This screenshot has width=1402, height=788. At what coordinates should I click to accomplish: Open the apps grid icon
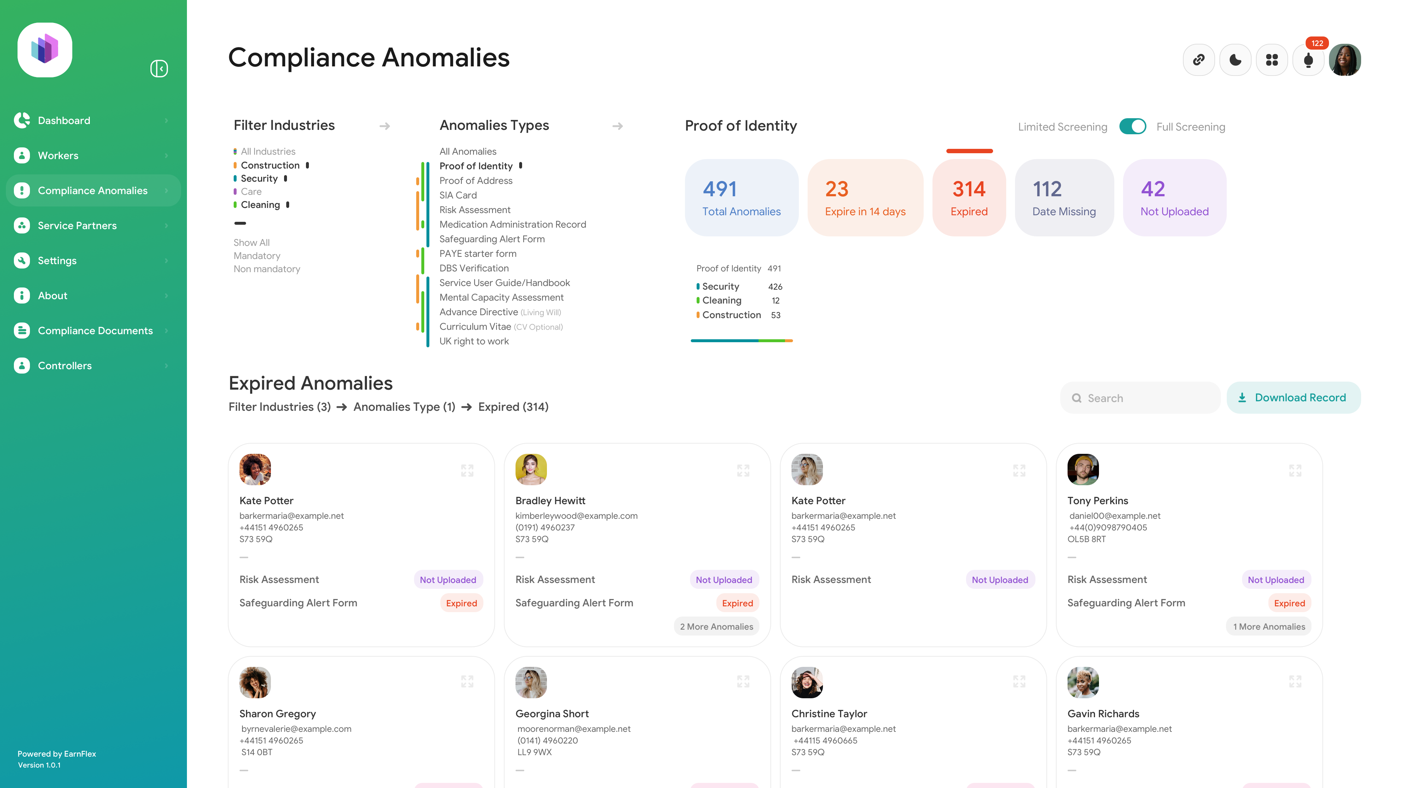(1271, 60)
